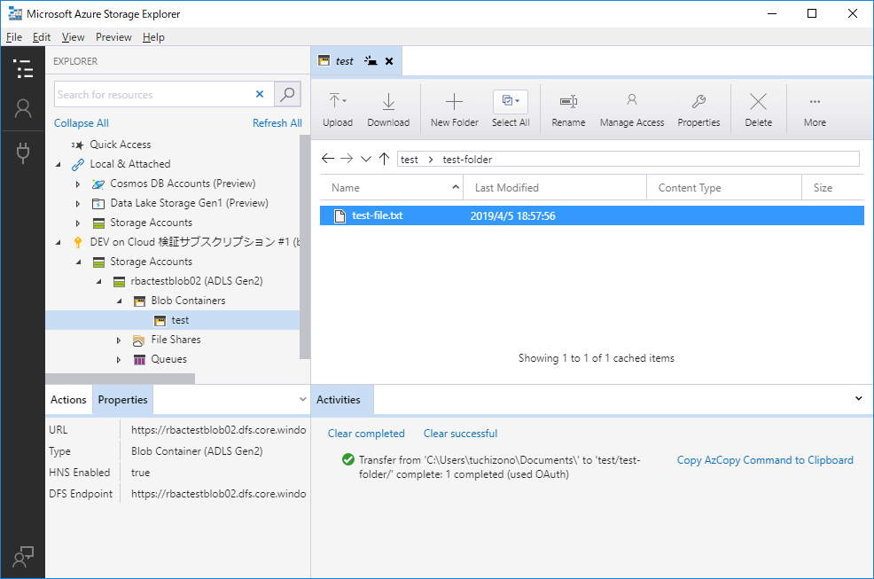Sort by the Name column header
This screenshot has width=874, height=579.
pos(392,188)
